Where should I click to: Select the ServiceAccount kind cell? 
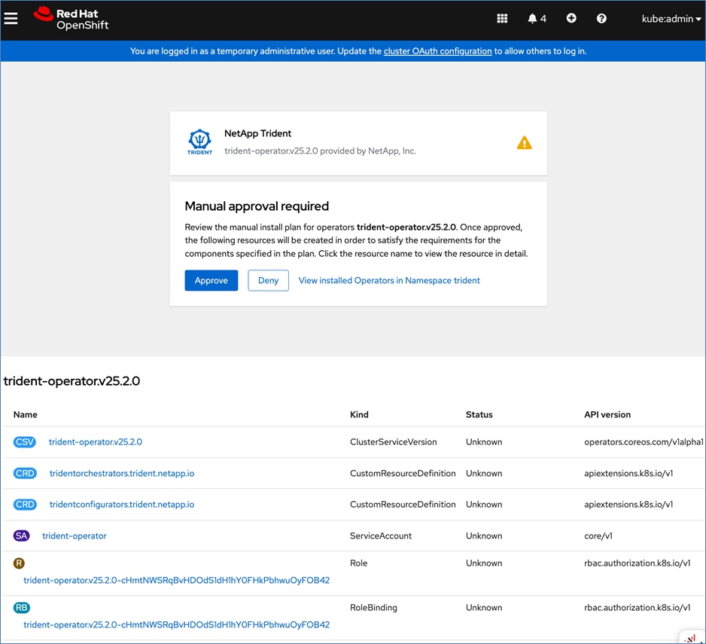click(x=381, y=536)
